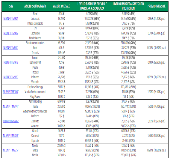Image resolution: width=170 pixels, height=159 pixels.
Task: Click the ISIN column header
Action: pyautogui.click(x=11, y=6)
